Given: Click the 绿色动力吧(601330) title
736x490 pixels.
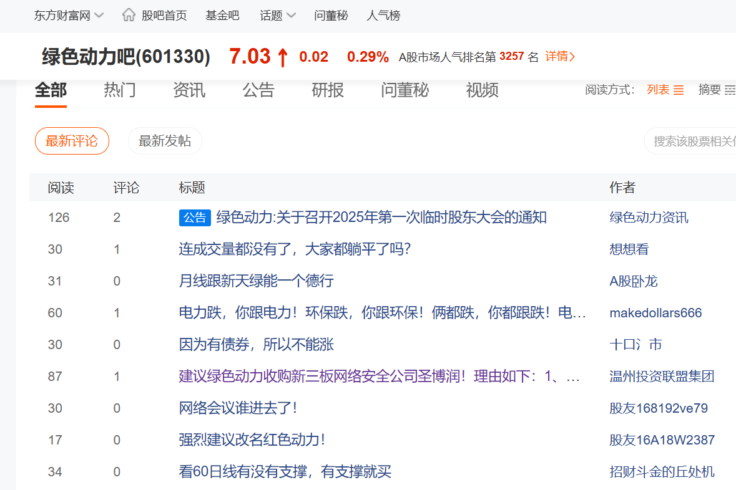Looking at the screenshot, I should point(126,57).
